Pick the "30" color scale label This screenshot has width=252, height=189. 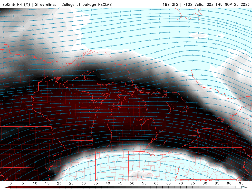point(83,183)
